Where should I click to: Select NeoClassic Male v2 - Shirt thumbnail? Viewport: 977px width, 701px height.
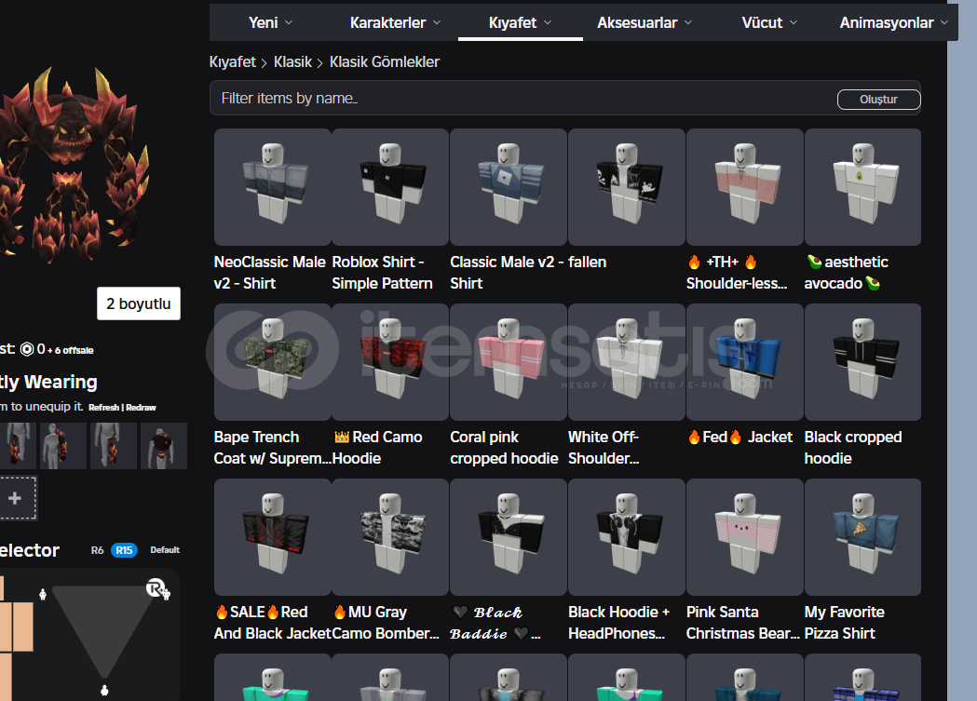pyautogui.click(x=272, y=187)
